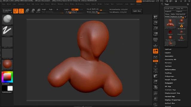Viewport: 191px width, 107px height.
Task: Adjust the Draw Size slider
Action: [x=97, y=12]
